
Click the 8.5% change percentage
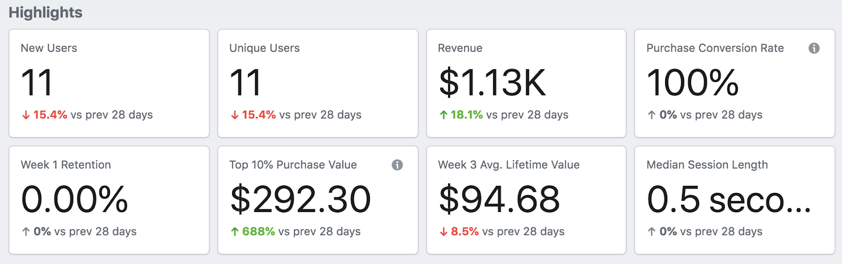tap(465, 231)
